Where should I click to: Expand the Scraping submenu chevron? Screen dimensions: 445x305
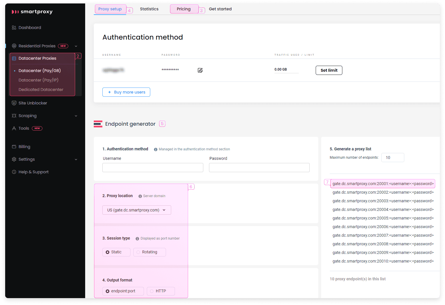click(x=76, y=116)
